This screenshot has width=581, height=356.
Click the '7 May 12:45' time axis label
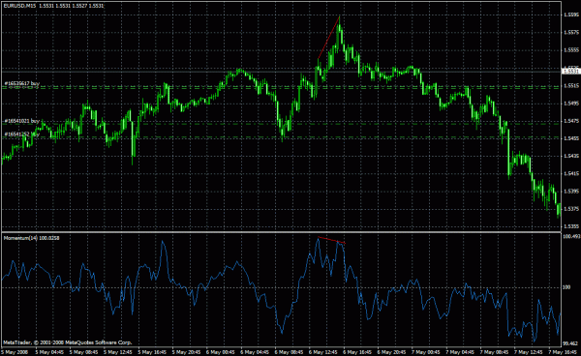coord(530,352)
